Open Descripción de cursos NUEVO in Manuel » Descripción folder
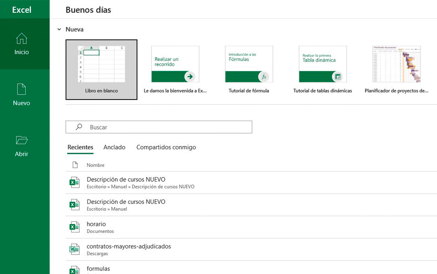The width and height of the screenshot is (437, 274). pos(251,183)
